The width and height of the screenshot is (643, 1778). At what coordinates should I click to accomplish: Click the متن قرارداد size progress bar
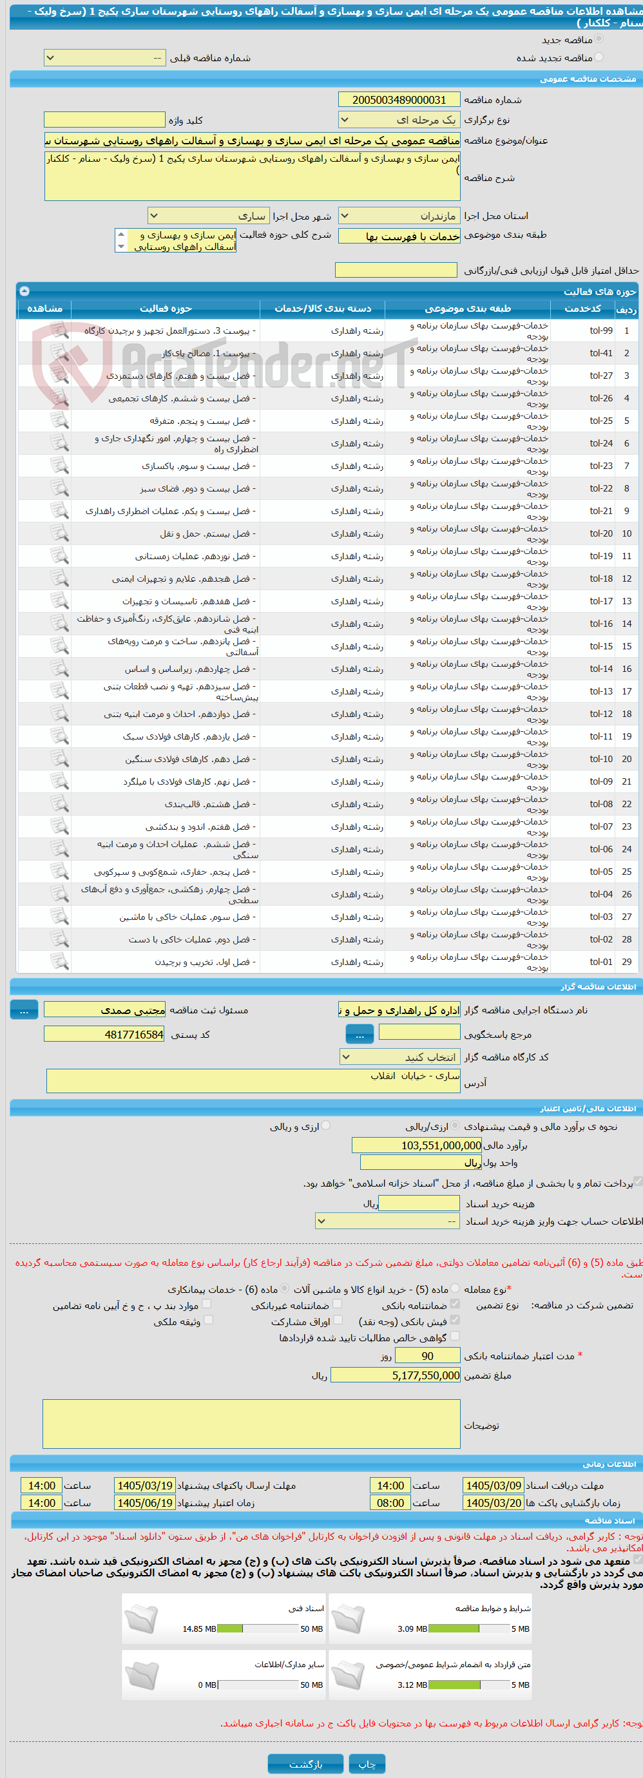(468, 1685)
